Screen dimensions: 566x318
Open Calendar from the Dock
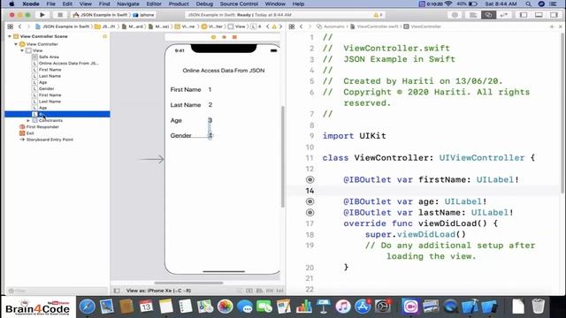146,307
